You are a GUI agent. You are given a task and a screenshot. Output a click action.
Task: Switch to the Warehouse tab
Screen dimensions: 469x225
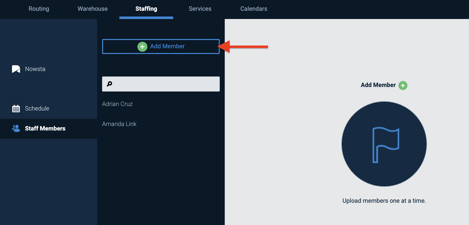tap(93, 9)
